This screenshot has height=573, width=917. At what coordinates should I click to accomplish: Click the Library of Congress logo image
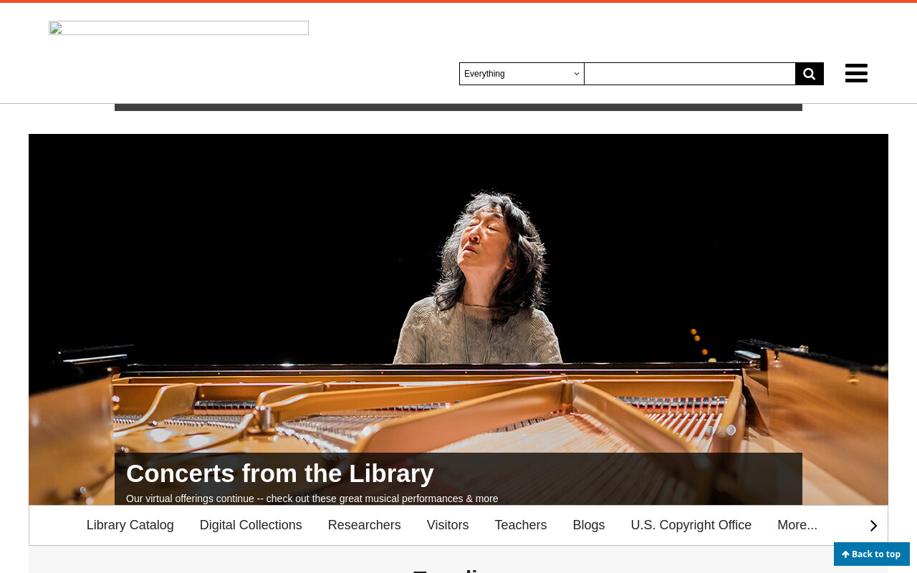point(178,28)
